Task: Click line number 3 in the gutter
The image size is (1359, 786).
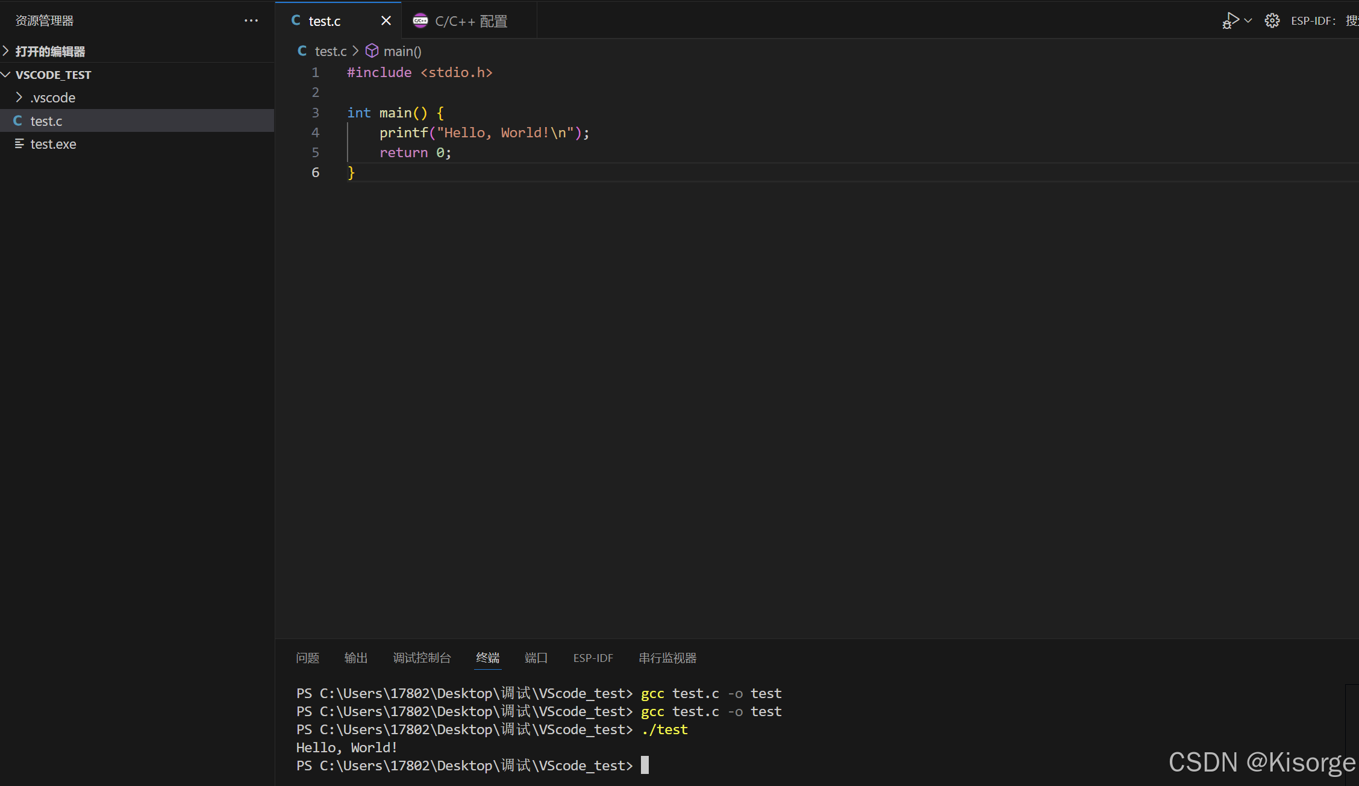Action: click(315, 113)
